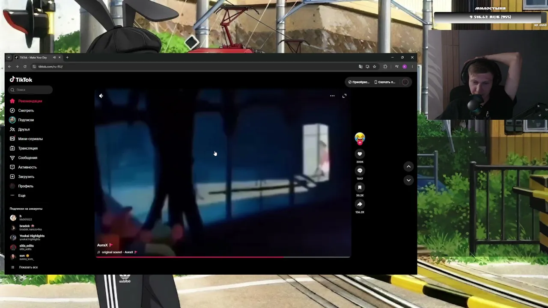This screenshot has height=308, width=548.
Task: Go forward in the browser
Action: 17,67
